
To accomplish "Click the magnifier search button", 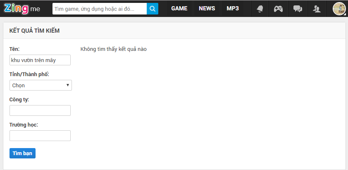I will coord(153,9).
